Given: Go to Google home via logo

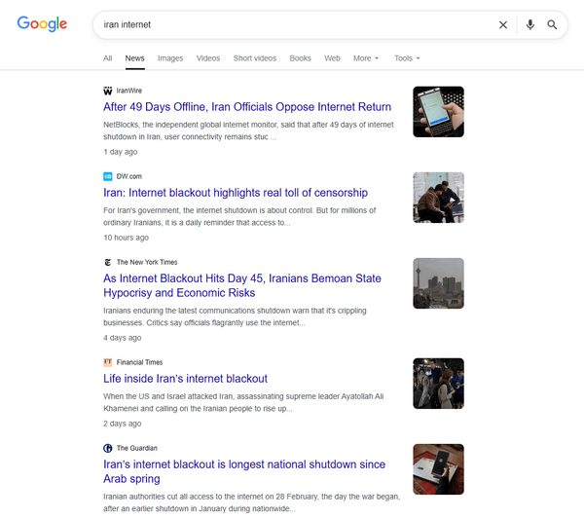Looking at the screenshot, I should click(x=42, y=23).
